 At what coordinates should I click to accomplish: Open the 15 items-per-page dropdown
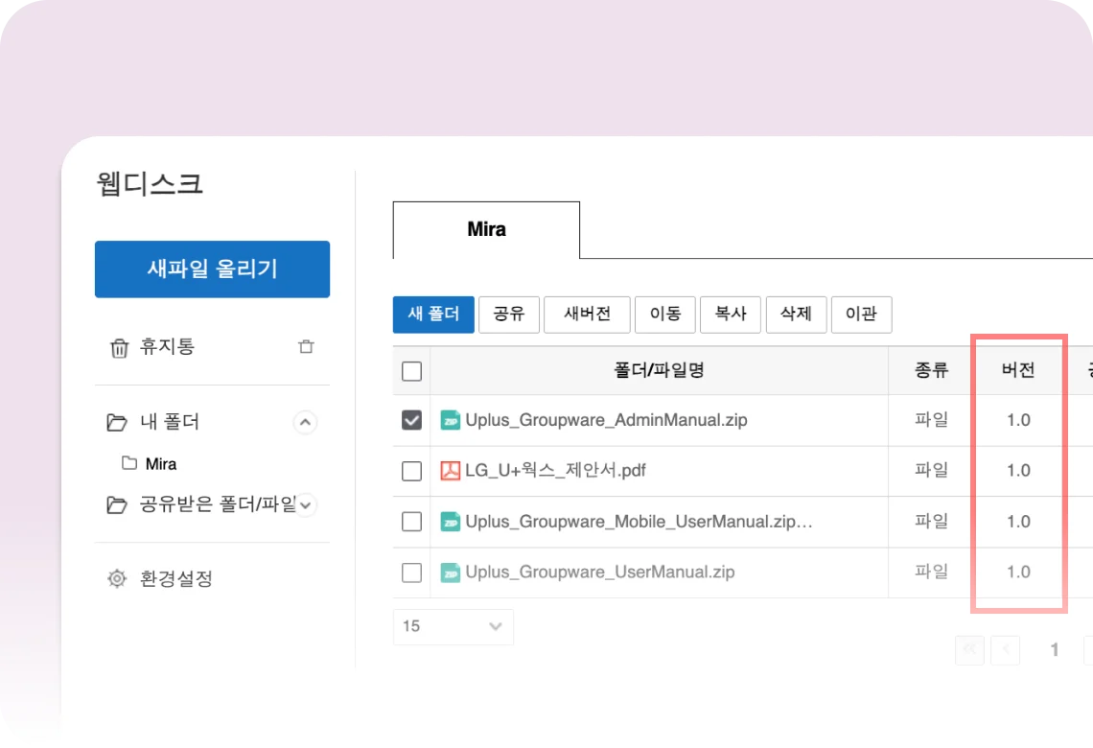pos(453,626)
